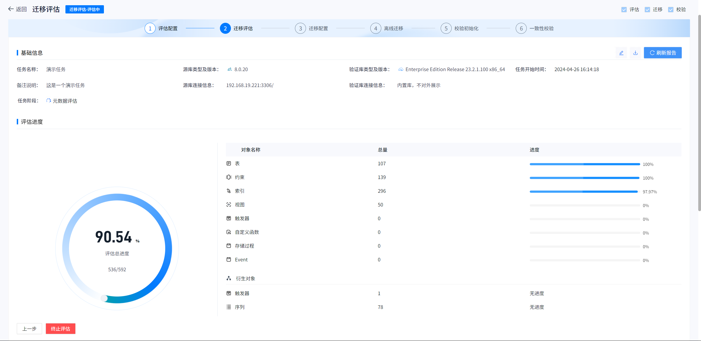This screenshot has width=701, height=341.
Task: Click the back arrow icon
Action: (11, 9)
